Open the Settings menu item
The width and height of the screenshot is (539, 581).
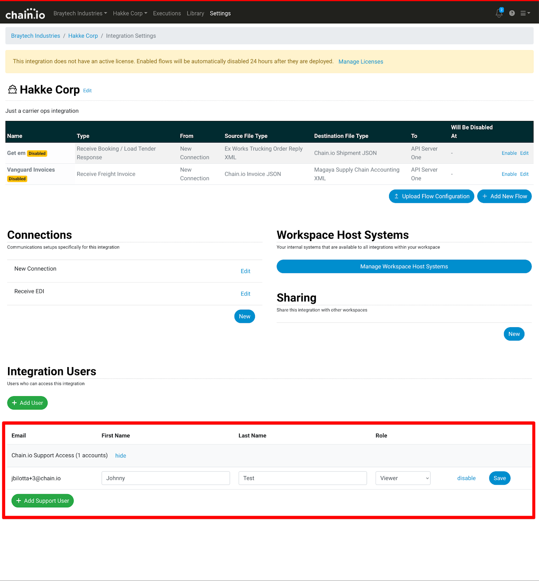[x=220, y=13]
